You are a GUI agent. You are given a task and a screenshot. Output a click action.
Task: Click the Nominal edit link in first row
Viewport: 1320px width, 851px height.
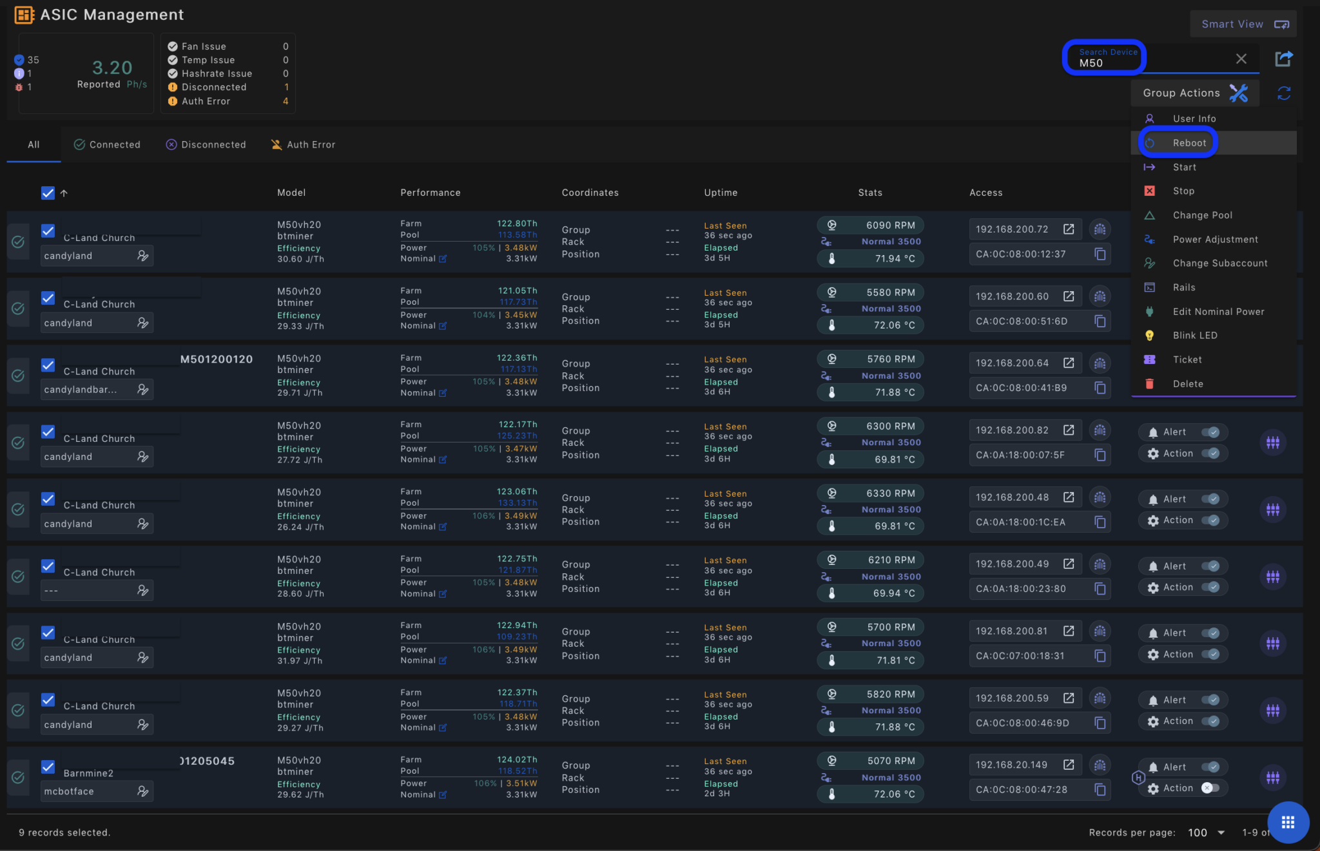point(443,258)
